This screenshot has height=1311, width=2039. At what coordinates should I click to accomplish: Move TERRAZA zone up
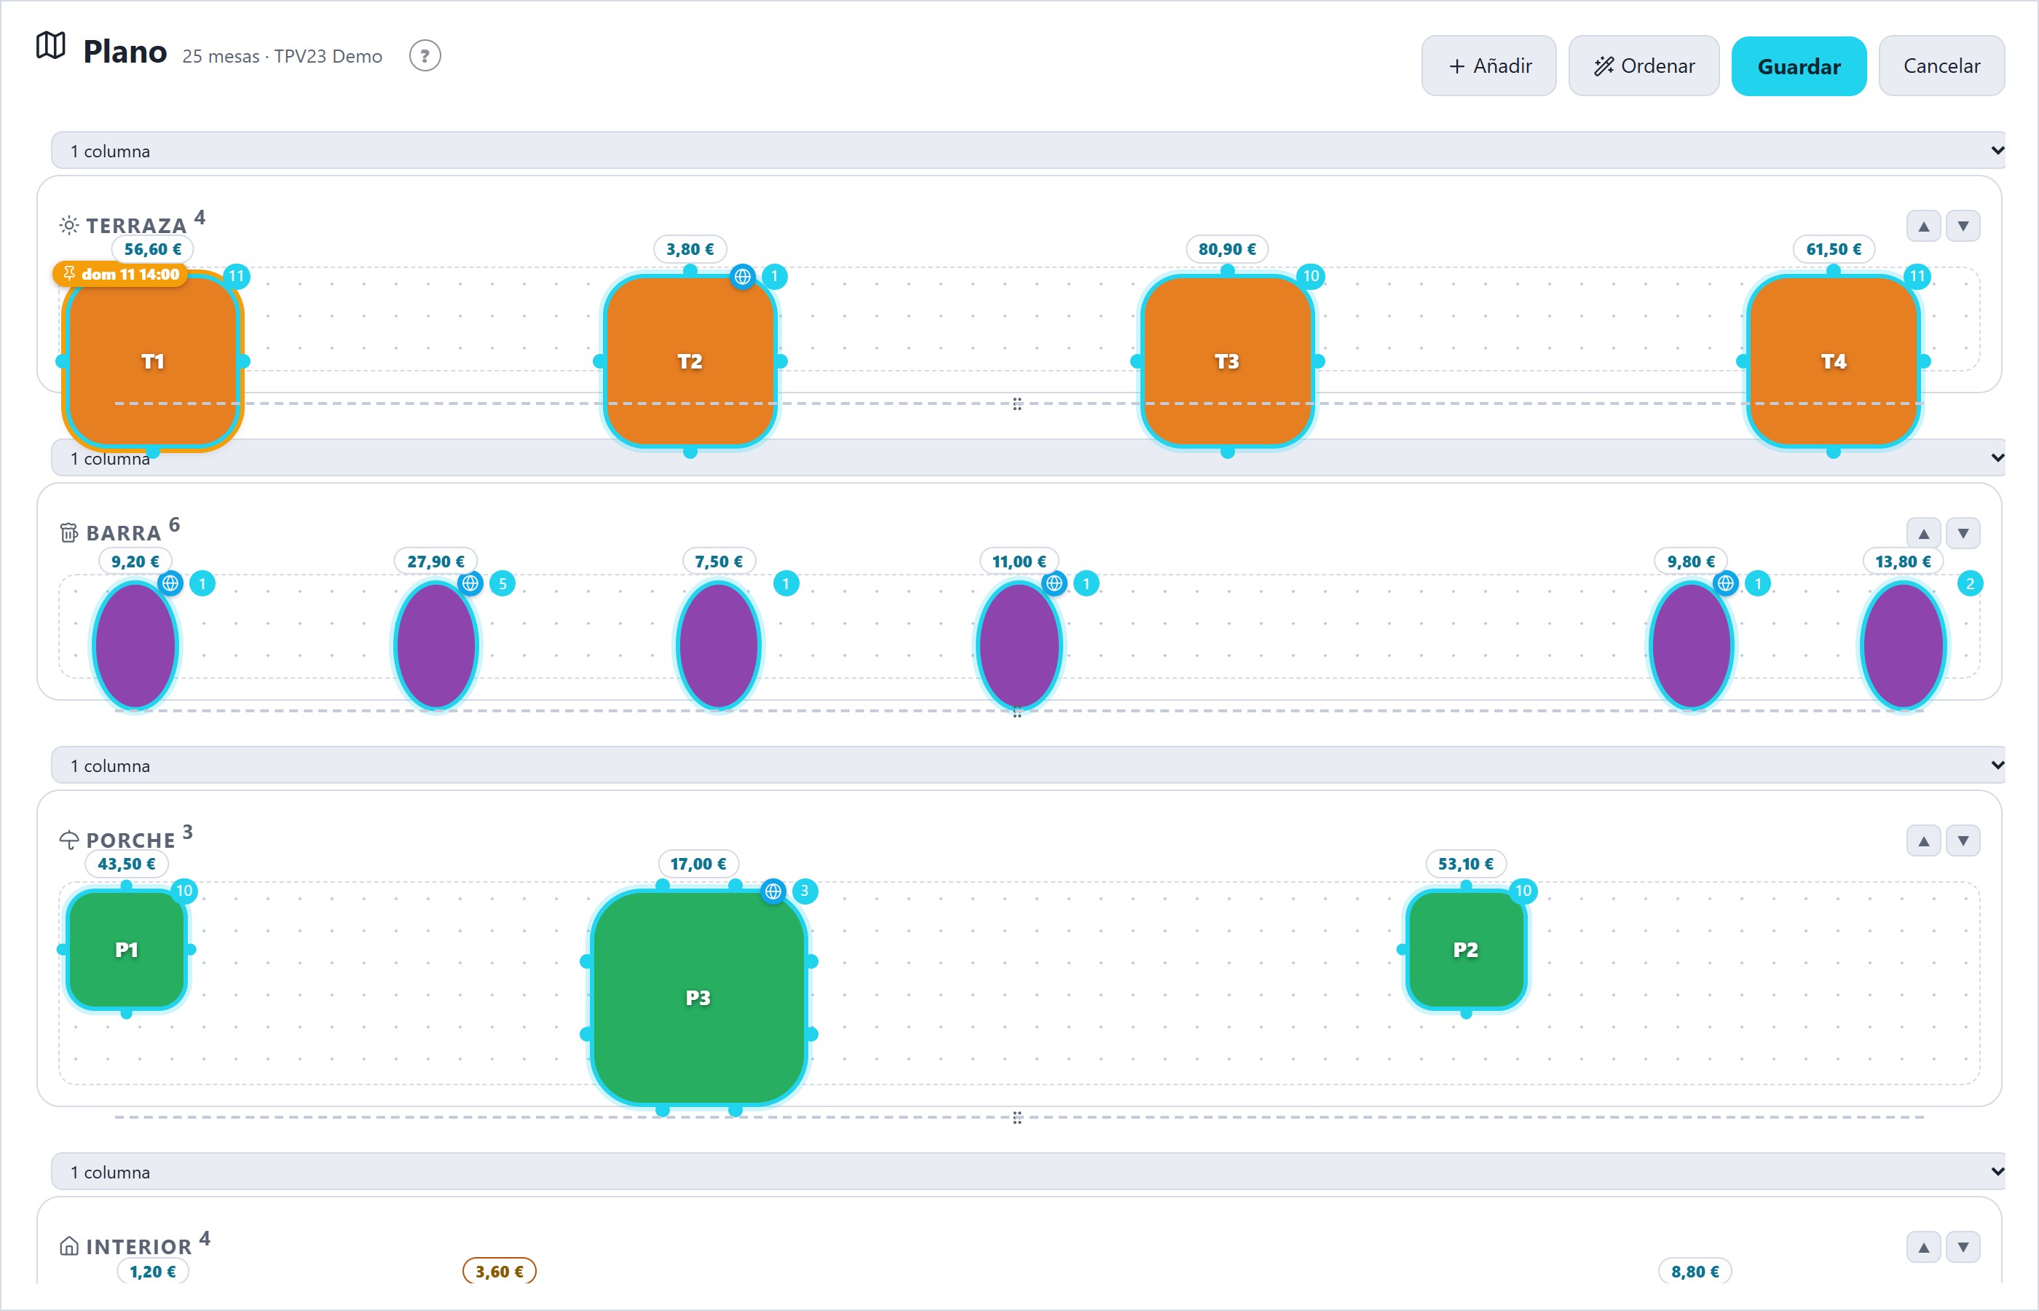[x=1923, y=227]
